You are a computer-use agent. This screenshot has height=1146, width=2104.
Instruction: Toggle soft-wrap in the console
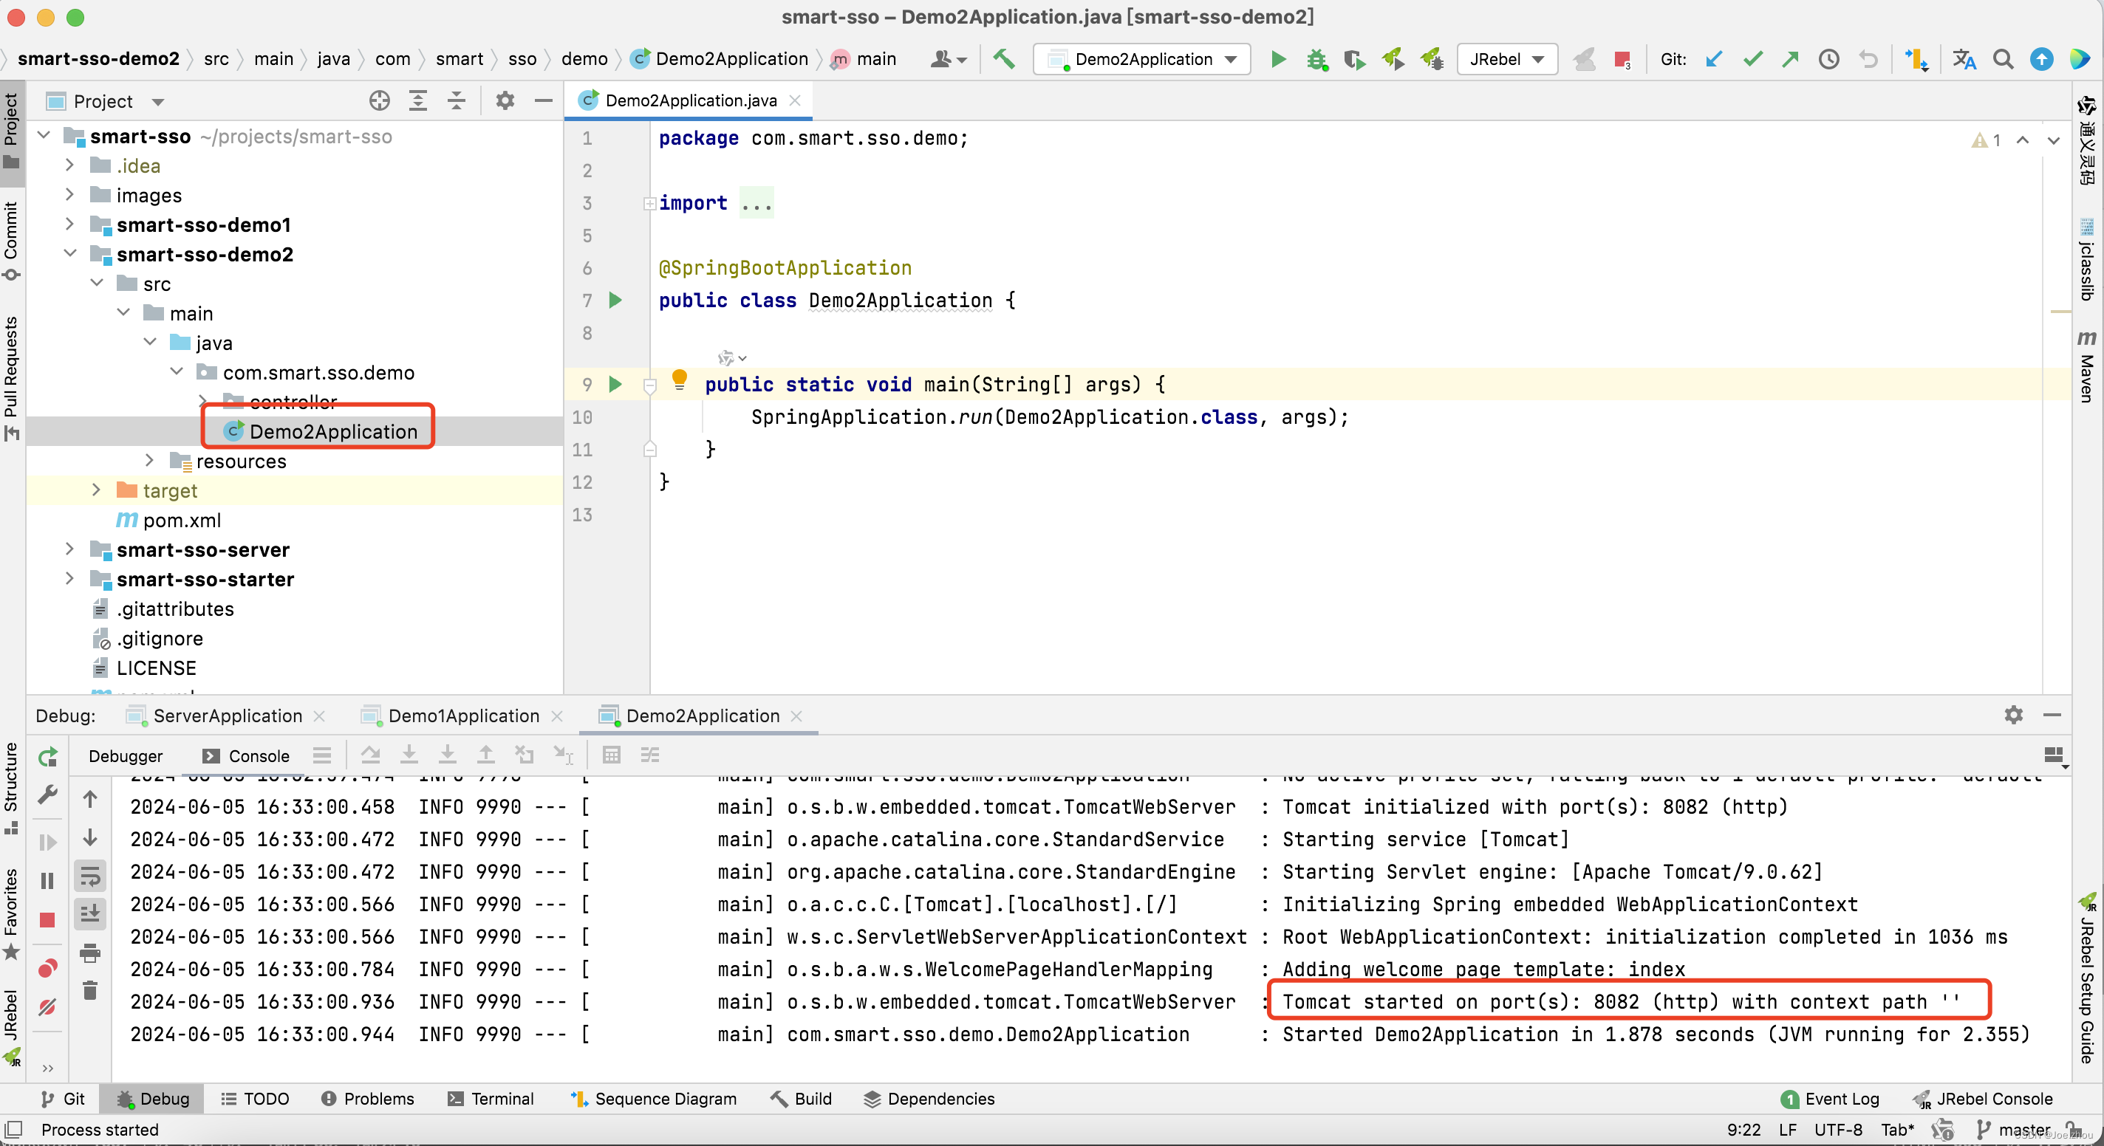pyautogui.click(x=90, y=876)
